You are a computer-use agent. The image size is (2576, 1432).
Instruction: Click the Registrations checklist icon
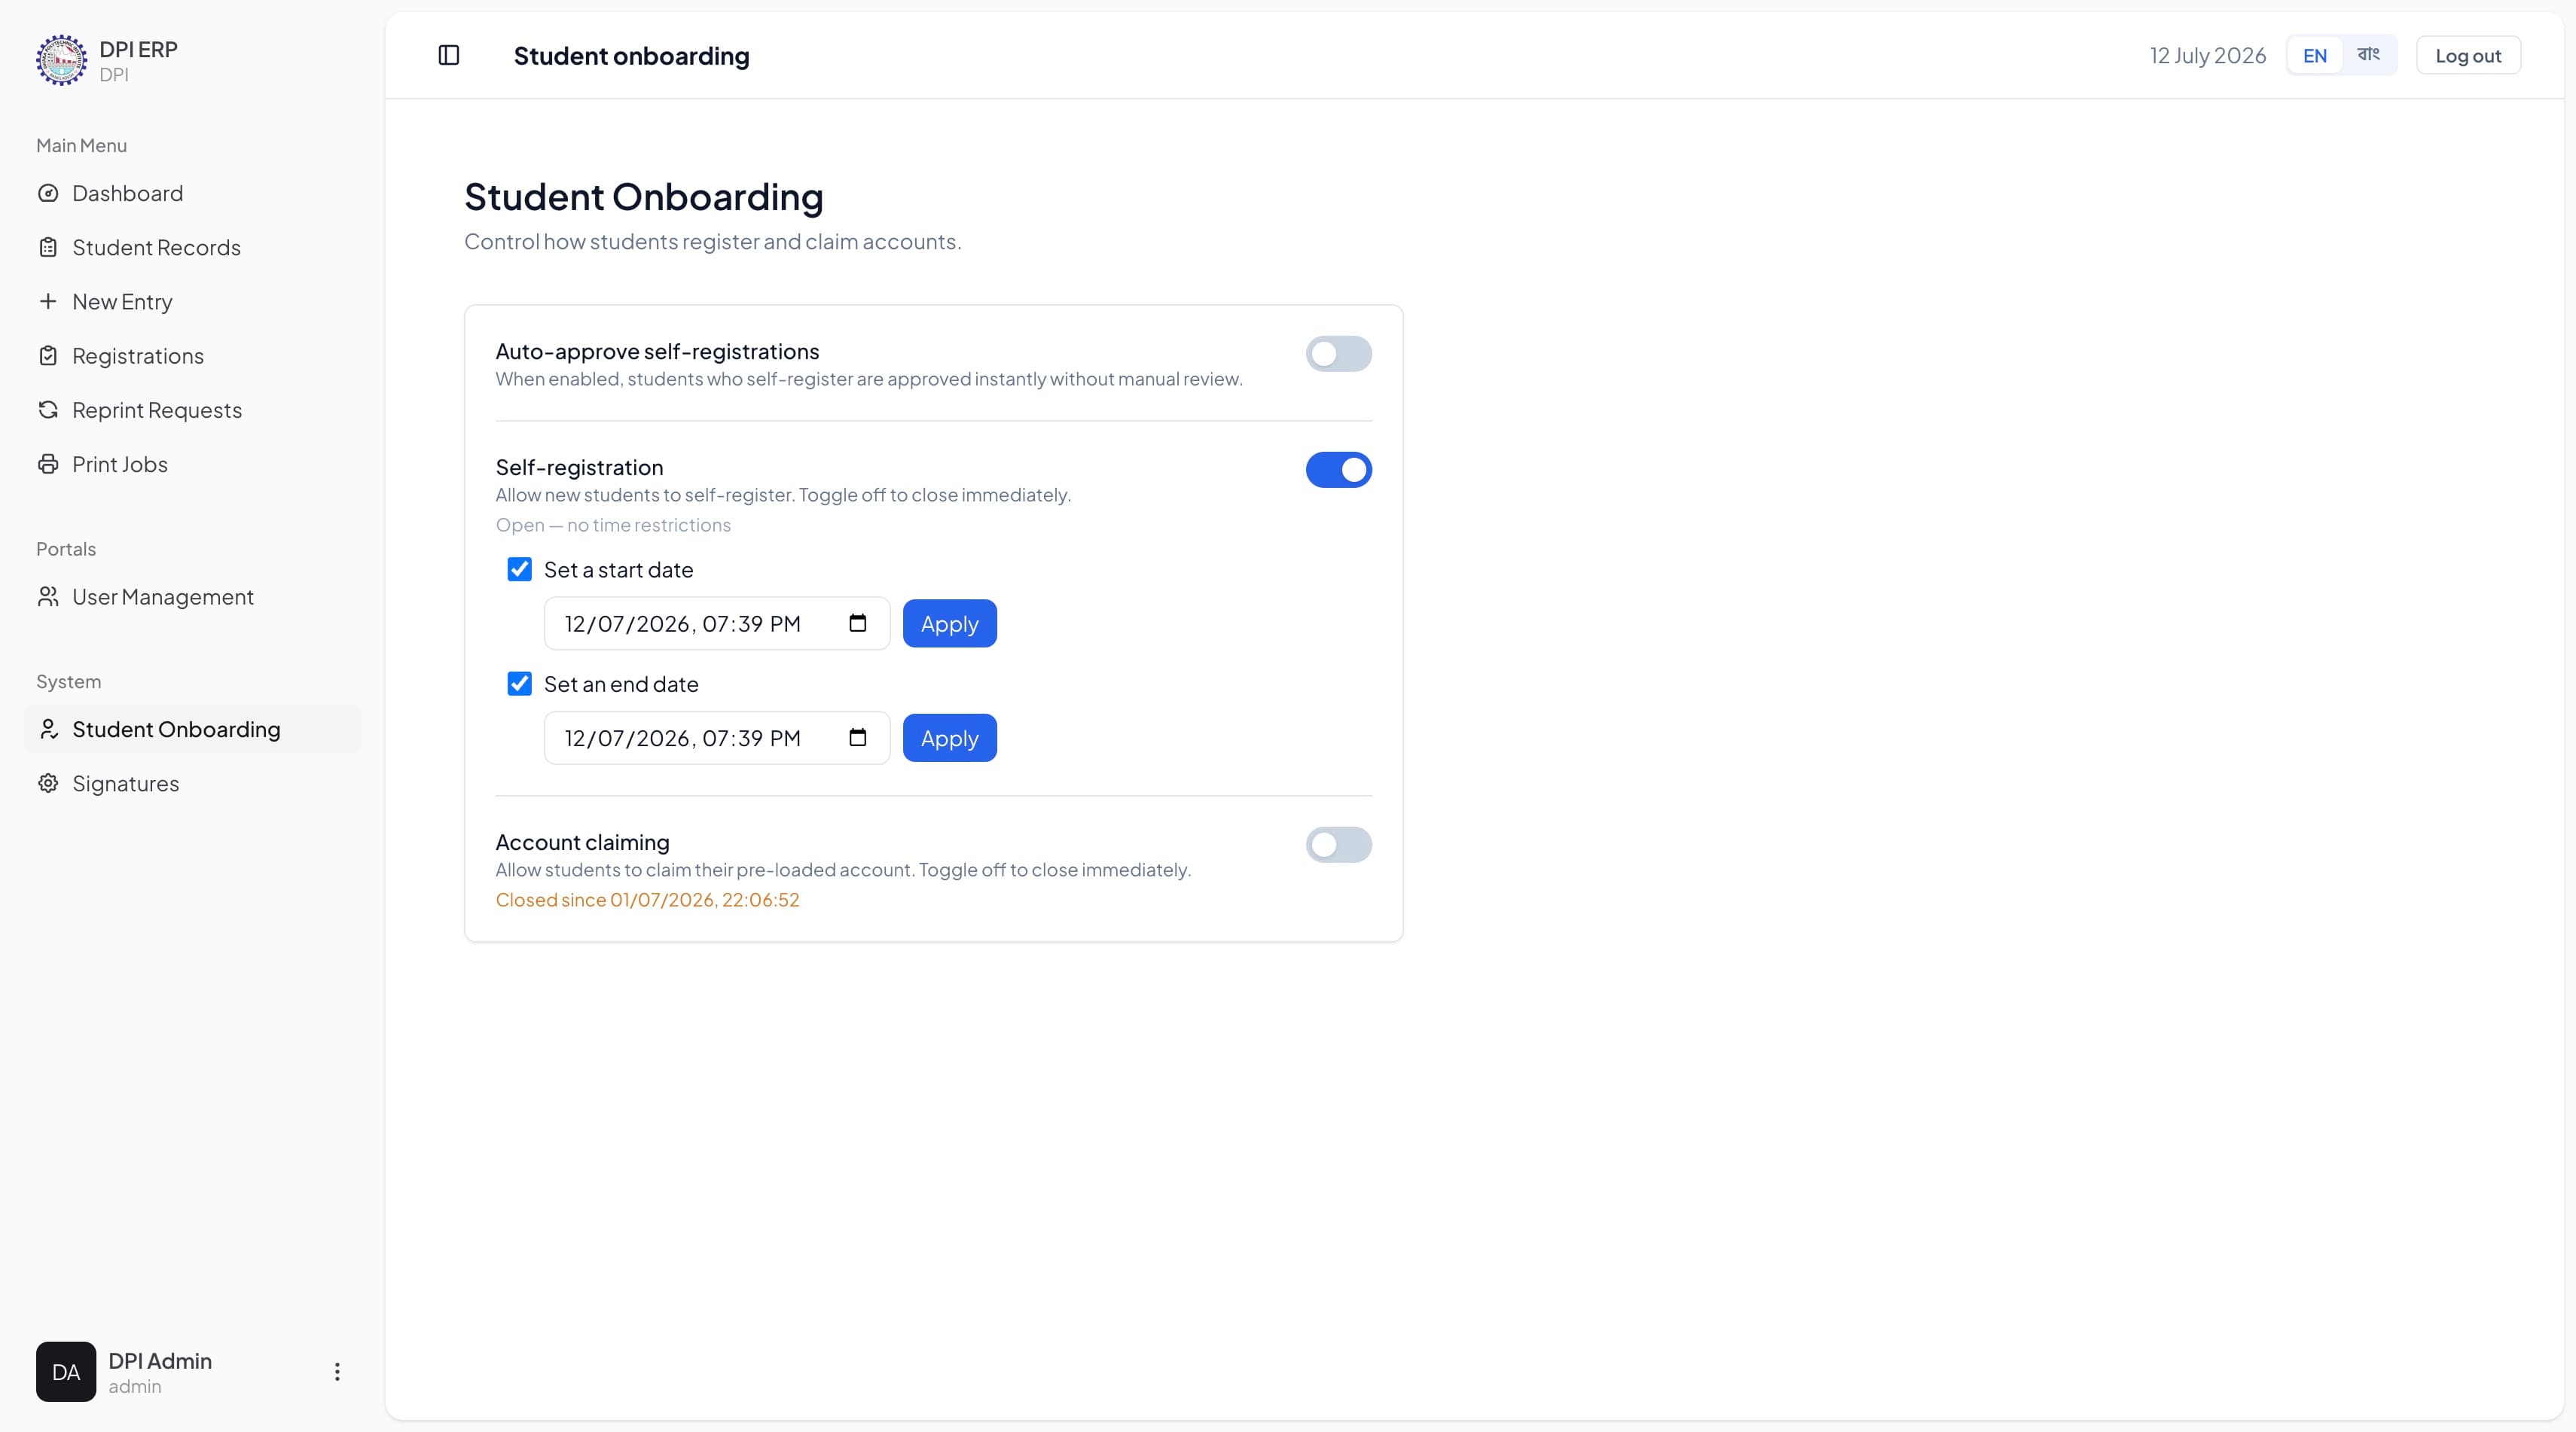[48, 356]
